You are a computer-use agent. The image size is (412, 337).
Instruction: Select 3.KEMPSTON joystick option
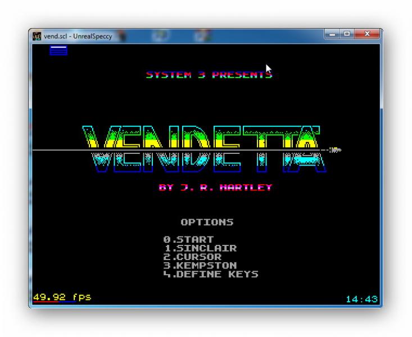tap(200, 265)
